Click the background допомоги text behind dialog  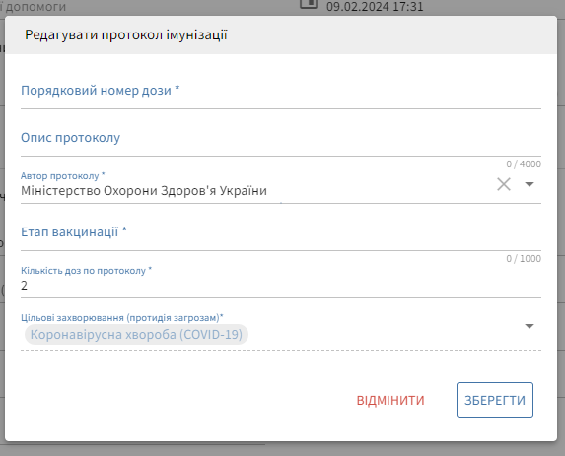point(35,7)
